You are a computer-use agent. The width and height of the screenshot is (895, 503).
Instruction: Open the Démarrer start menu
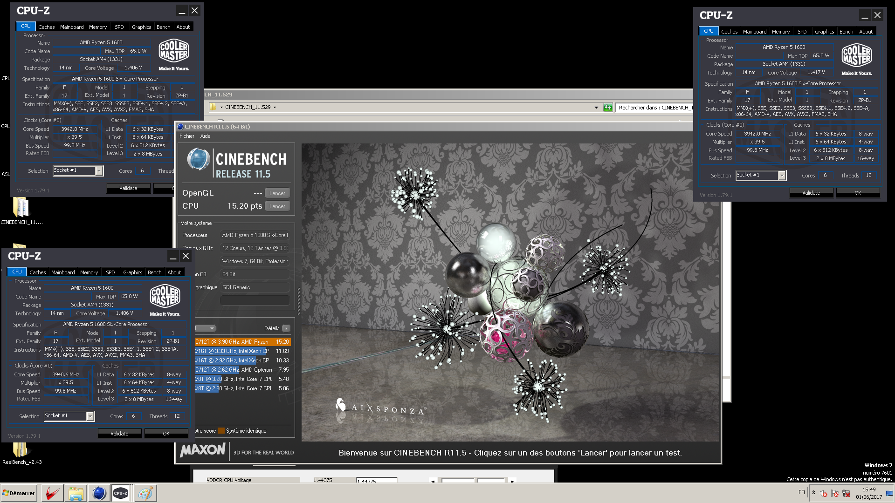(x=19, y=493)
